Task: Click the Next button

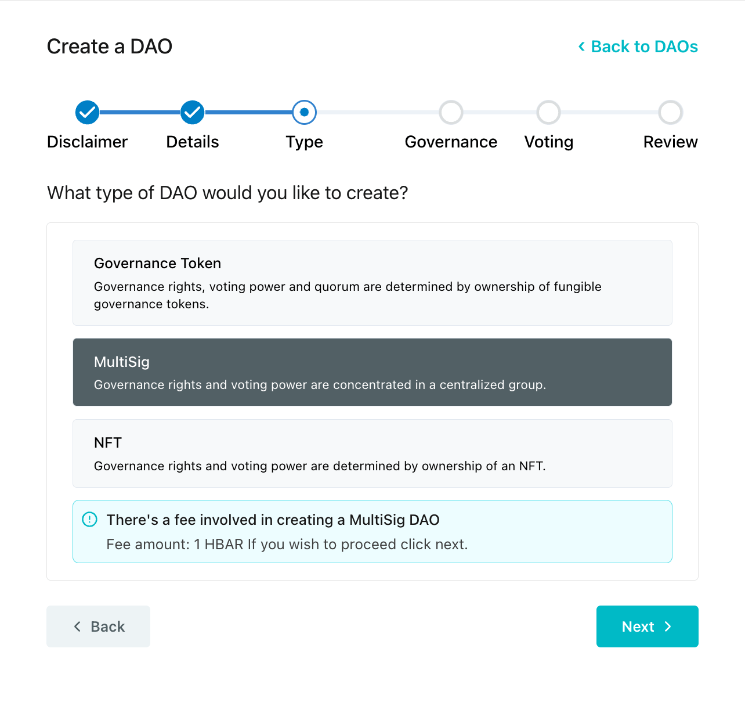Action: coord(648,626)
